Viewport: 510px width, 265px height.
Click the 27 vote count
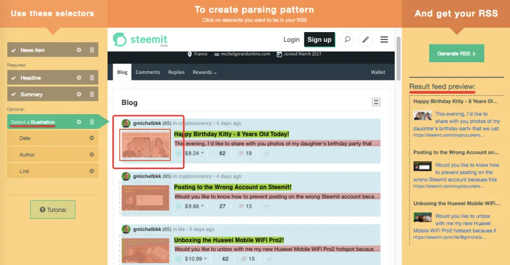coord(222,206)
